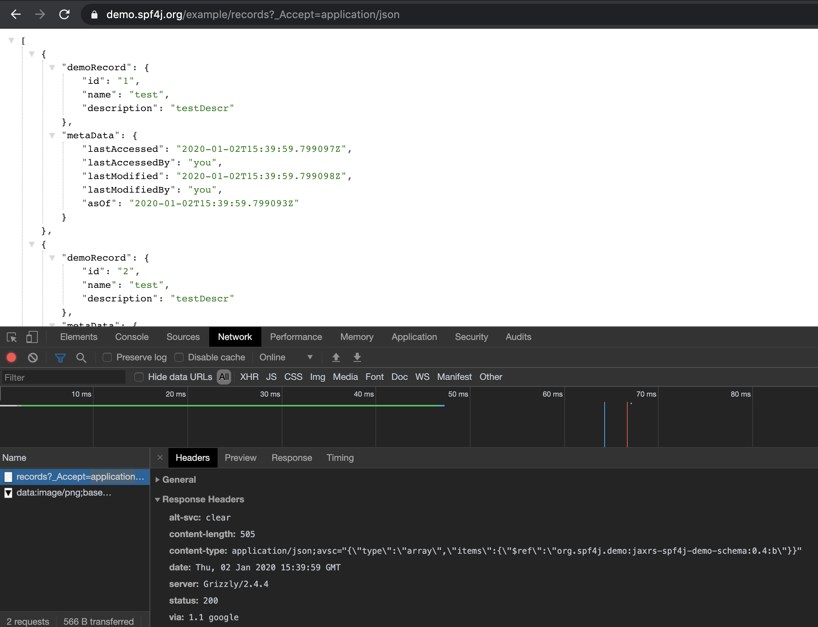Select the Network tab

coord(235,337)
